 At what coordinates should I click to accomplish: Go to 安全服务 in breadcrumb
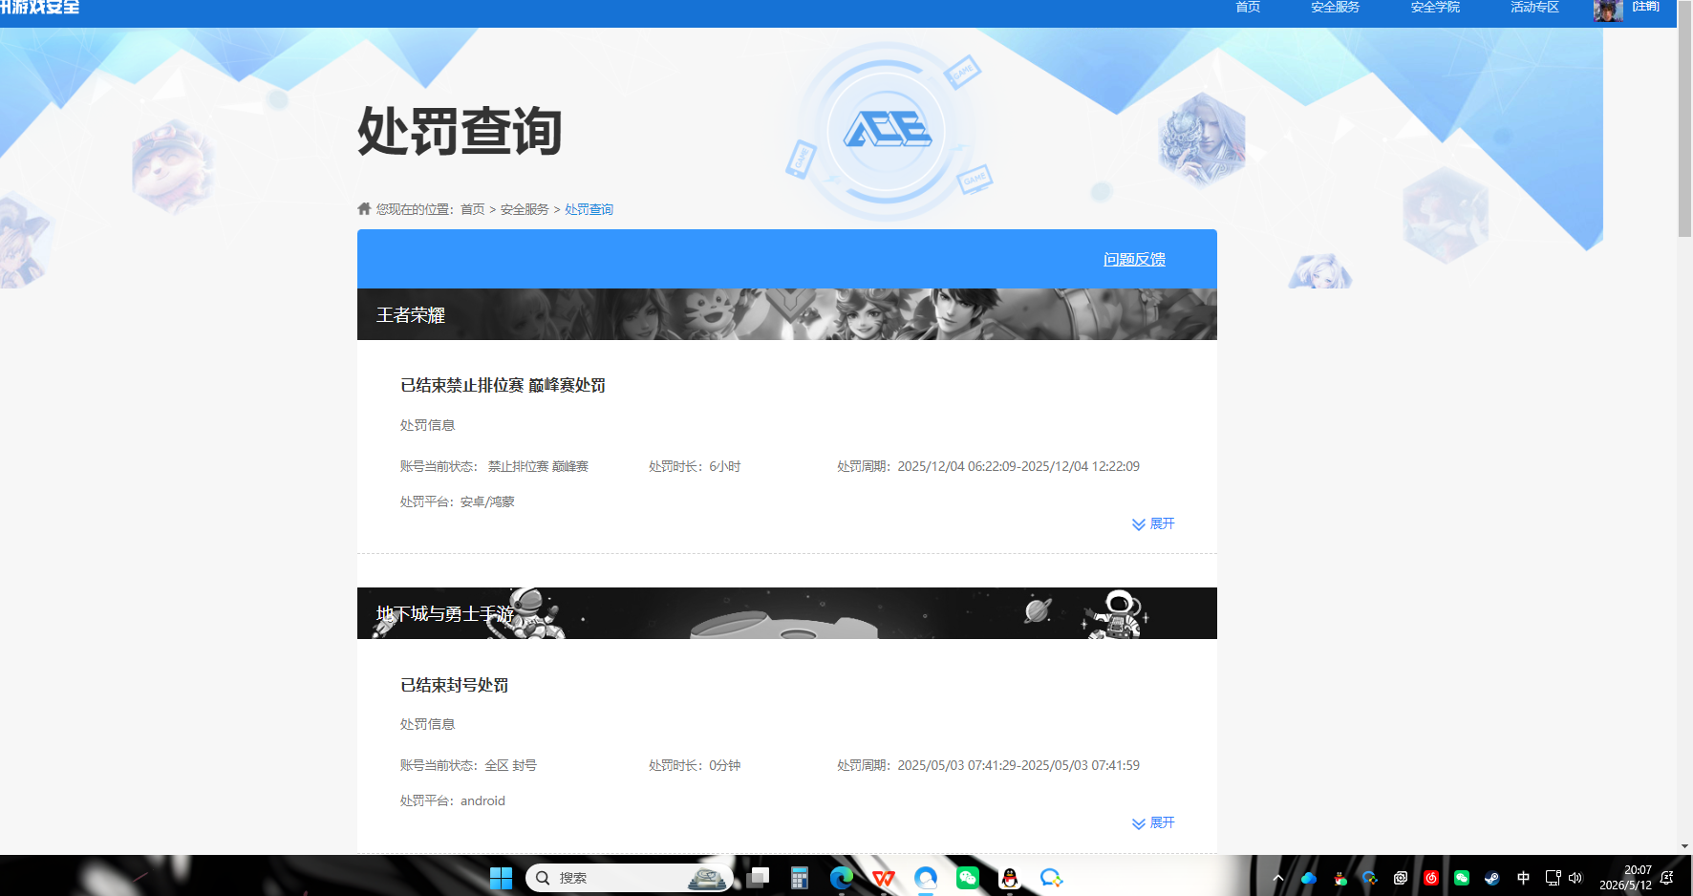pos(525,209)
